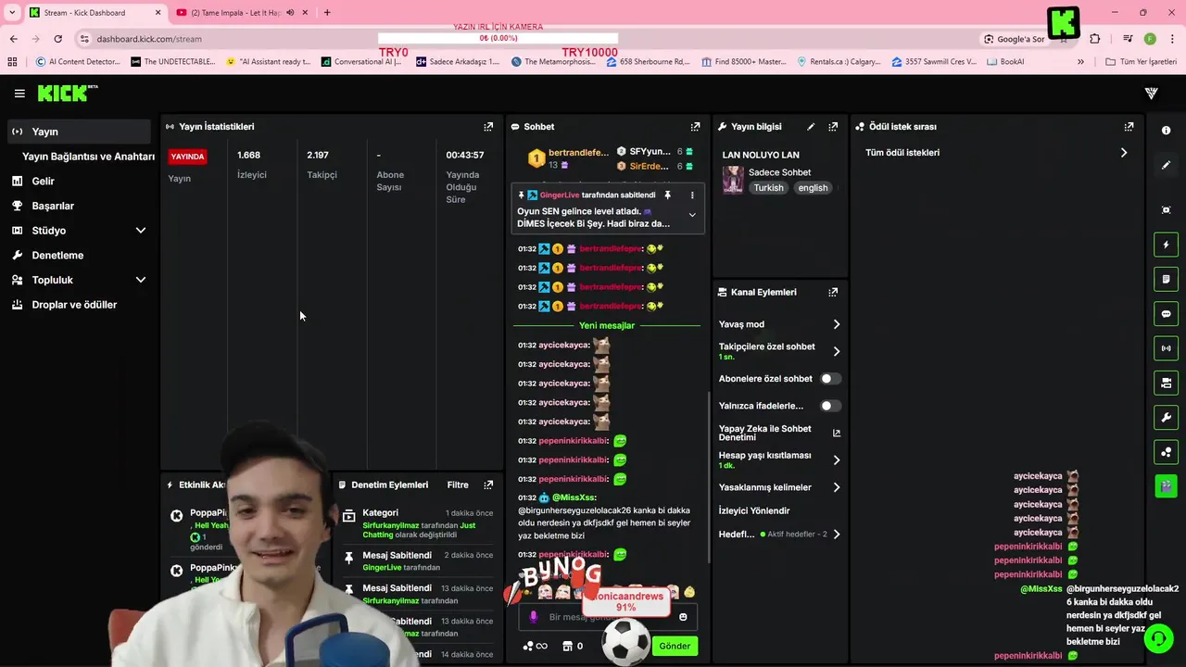Open the Hedefler active goals arrow
Screen dimensions: 1186x667
coord(836,535)
